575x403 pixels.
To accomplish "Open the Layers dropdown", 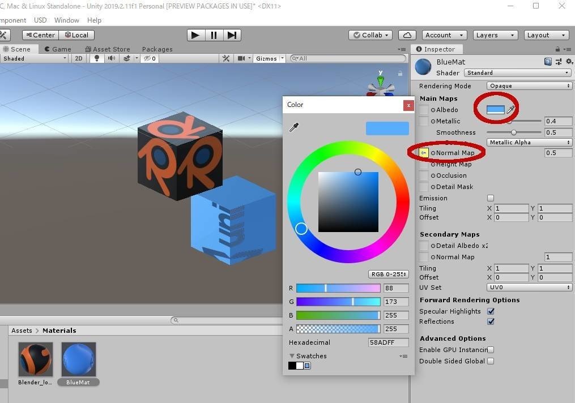I will pyautogui.click(x=496, y=35).
